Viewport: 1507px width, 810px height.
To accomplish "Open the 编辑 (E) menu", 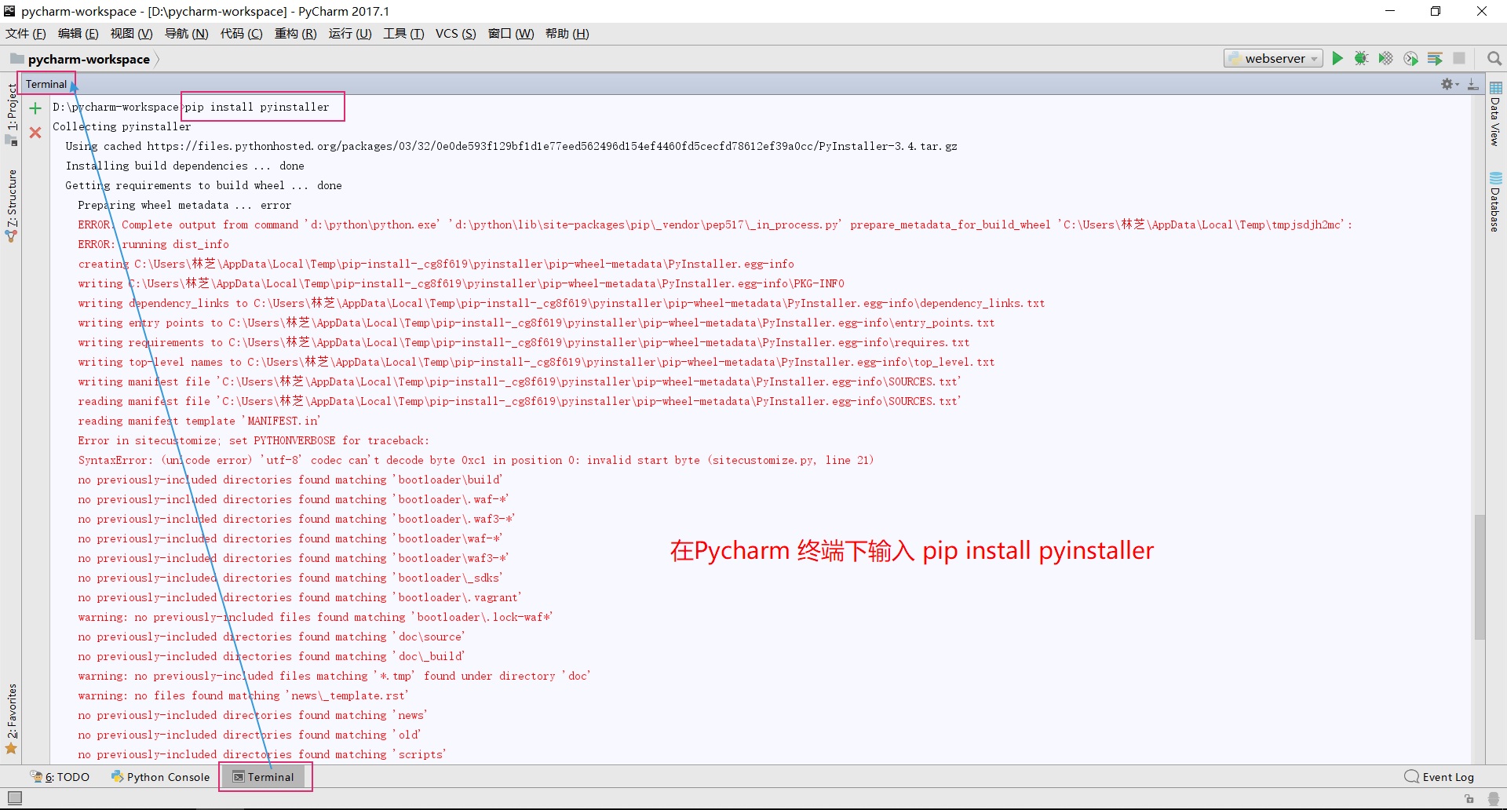I will click(x=78, y=33).
